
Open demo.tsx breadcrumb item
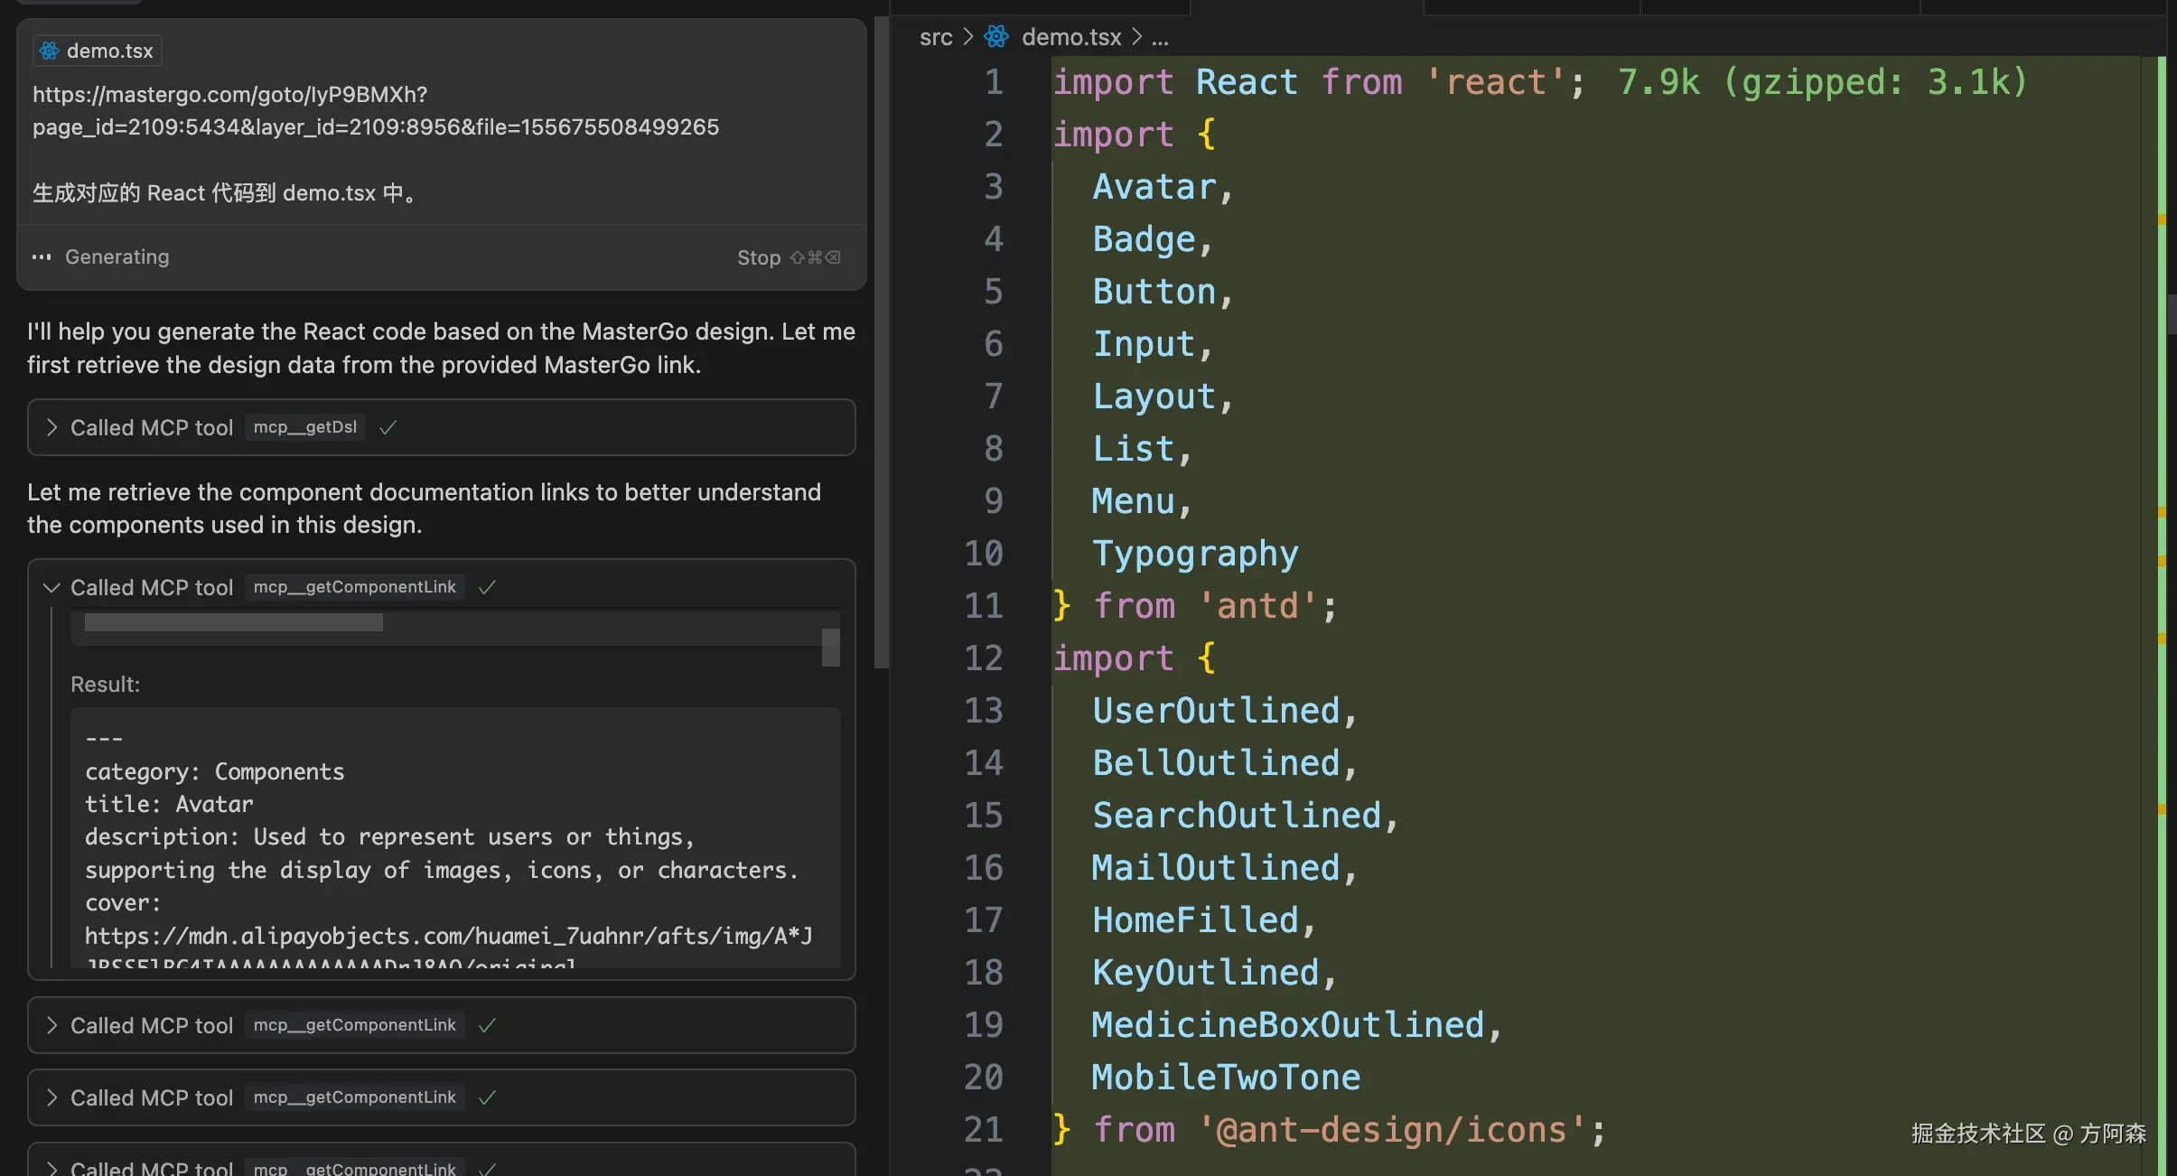[1070, 37]
